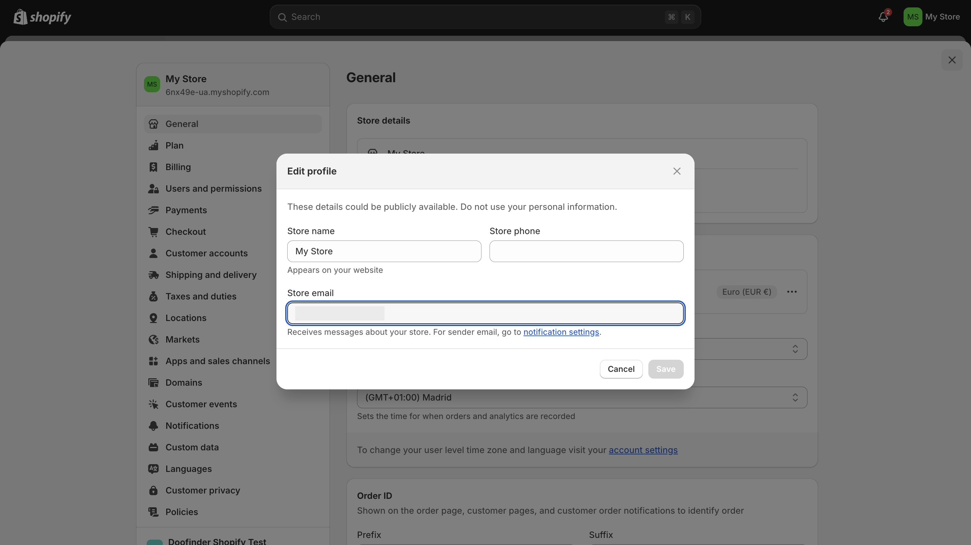Viewport: 971px width, 545px height.
Task: Click the Store email input field
Action: [486, 313]
